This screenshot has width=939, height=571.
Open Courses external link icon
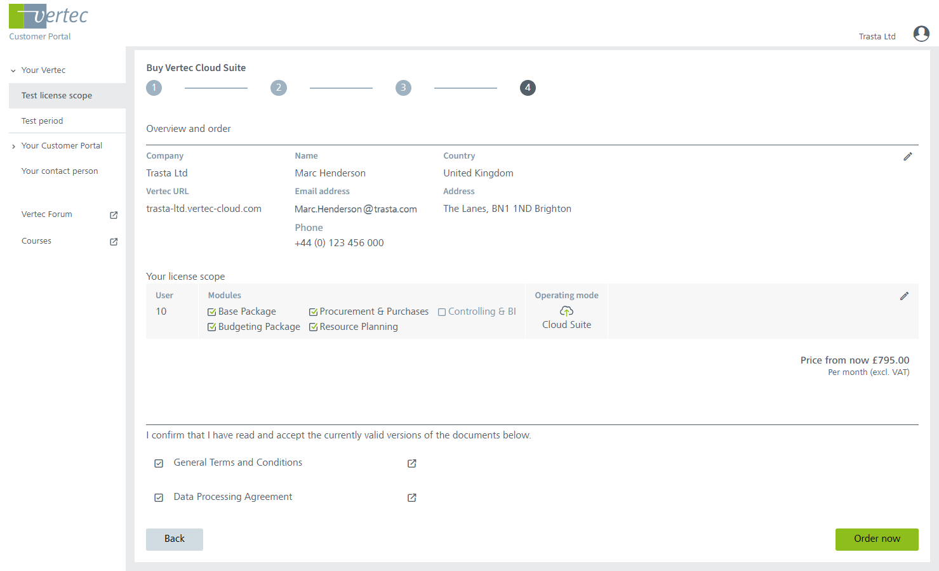click(114, 242)
